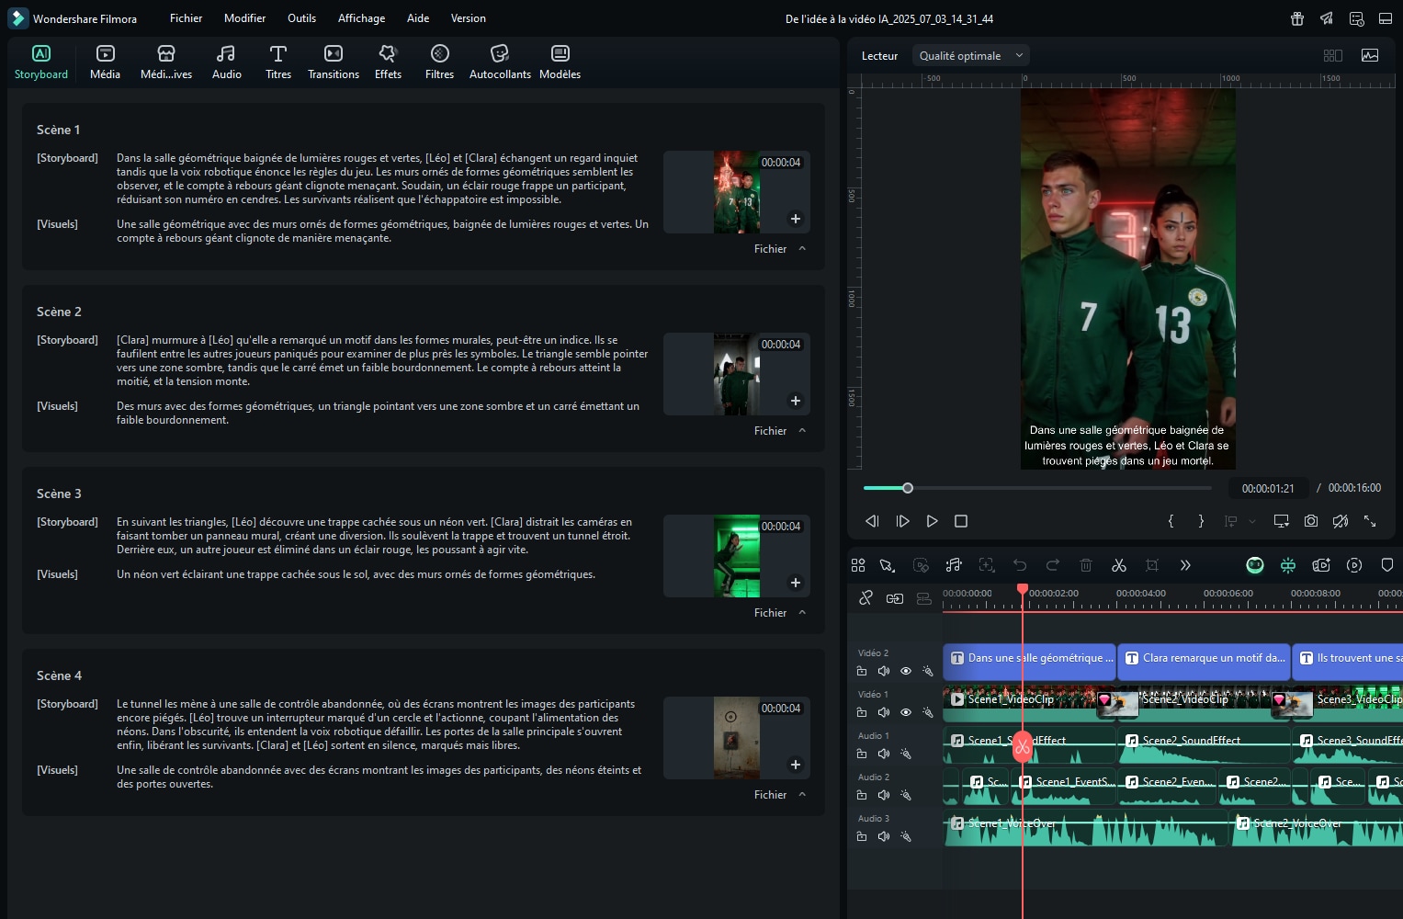
Task: Click the current timecode field 00:00:01:21
Action: [1268, 488]
